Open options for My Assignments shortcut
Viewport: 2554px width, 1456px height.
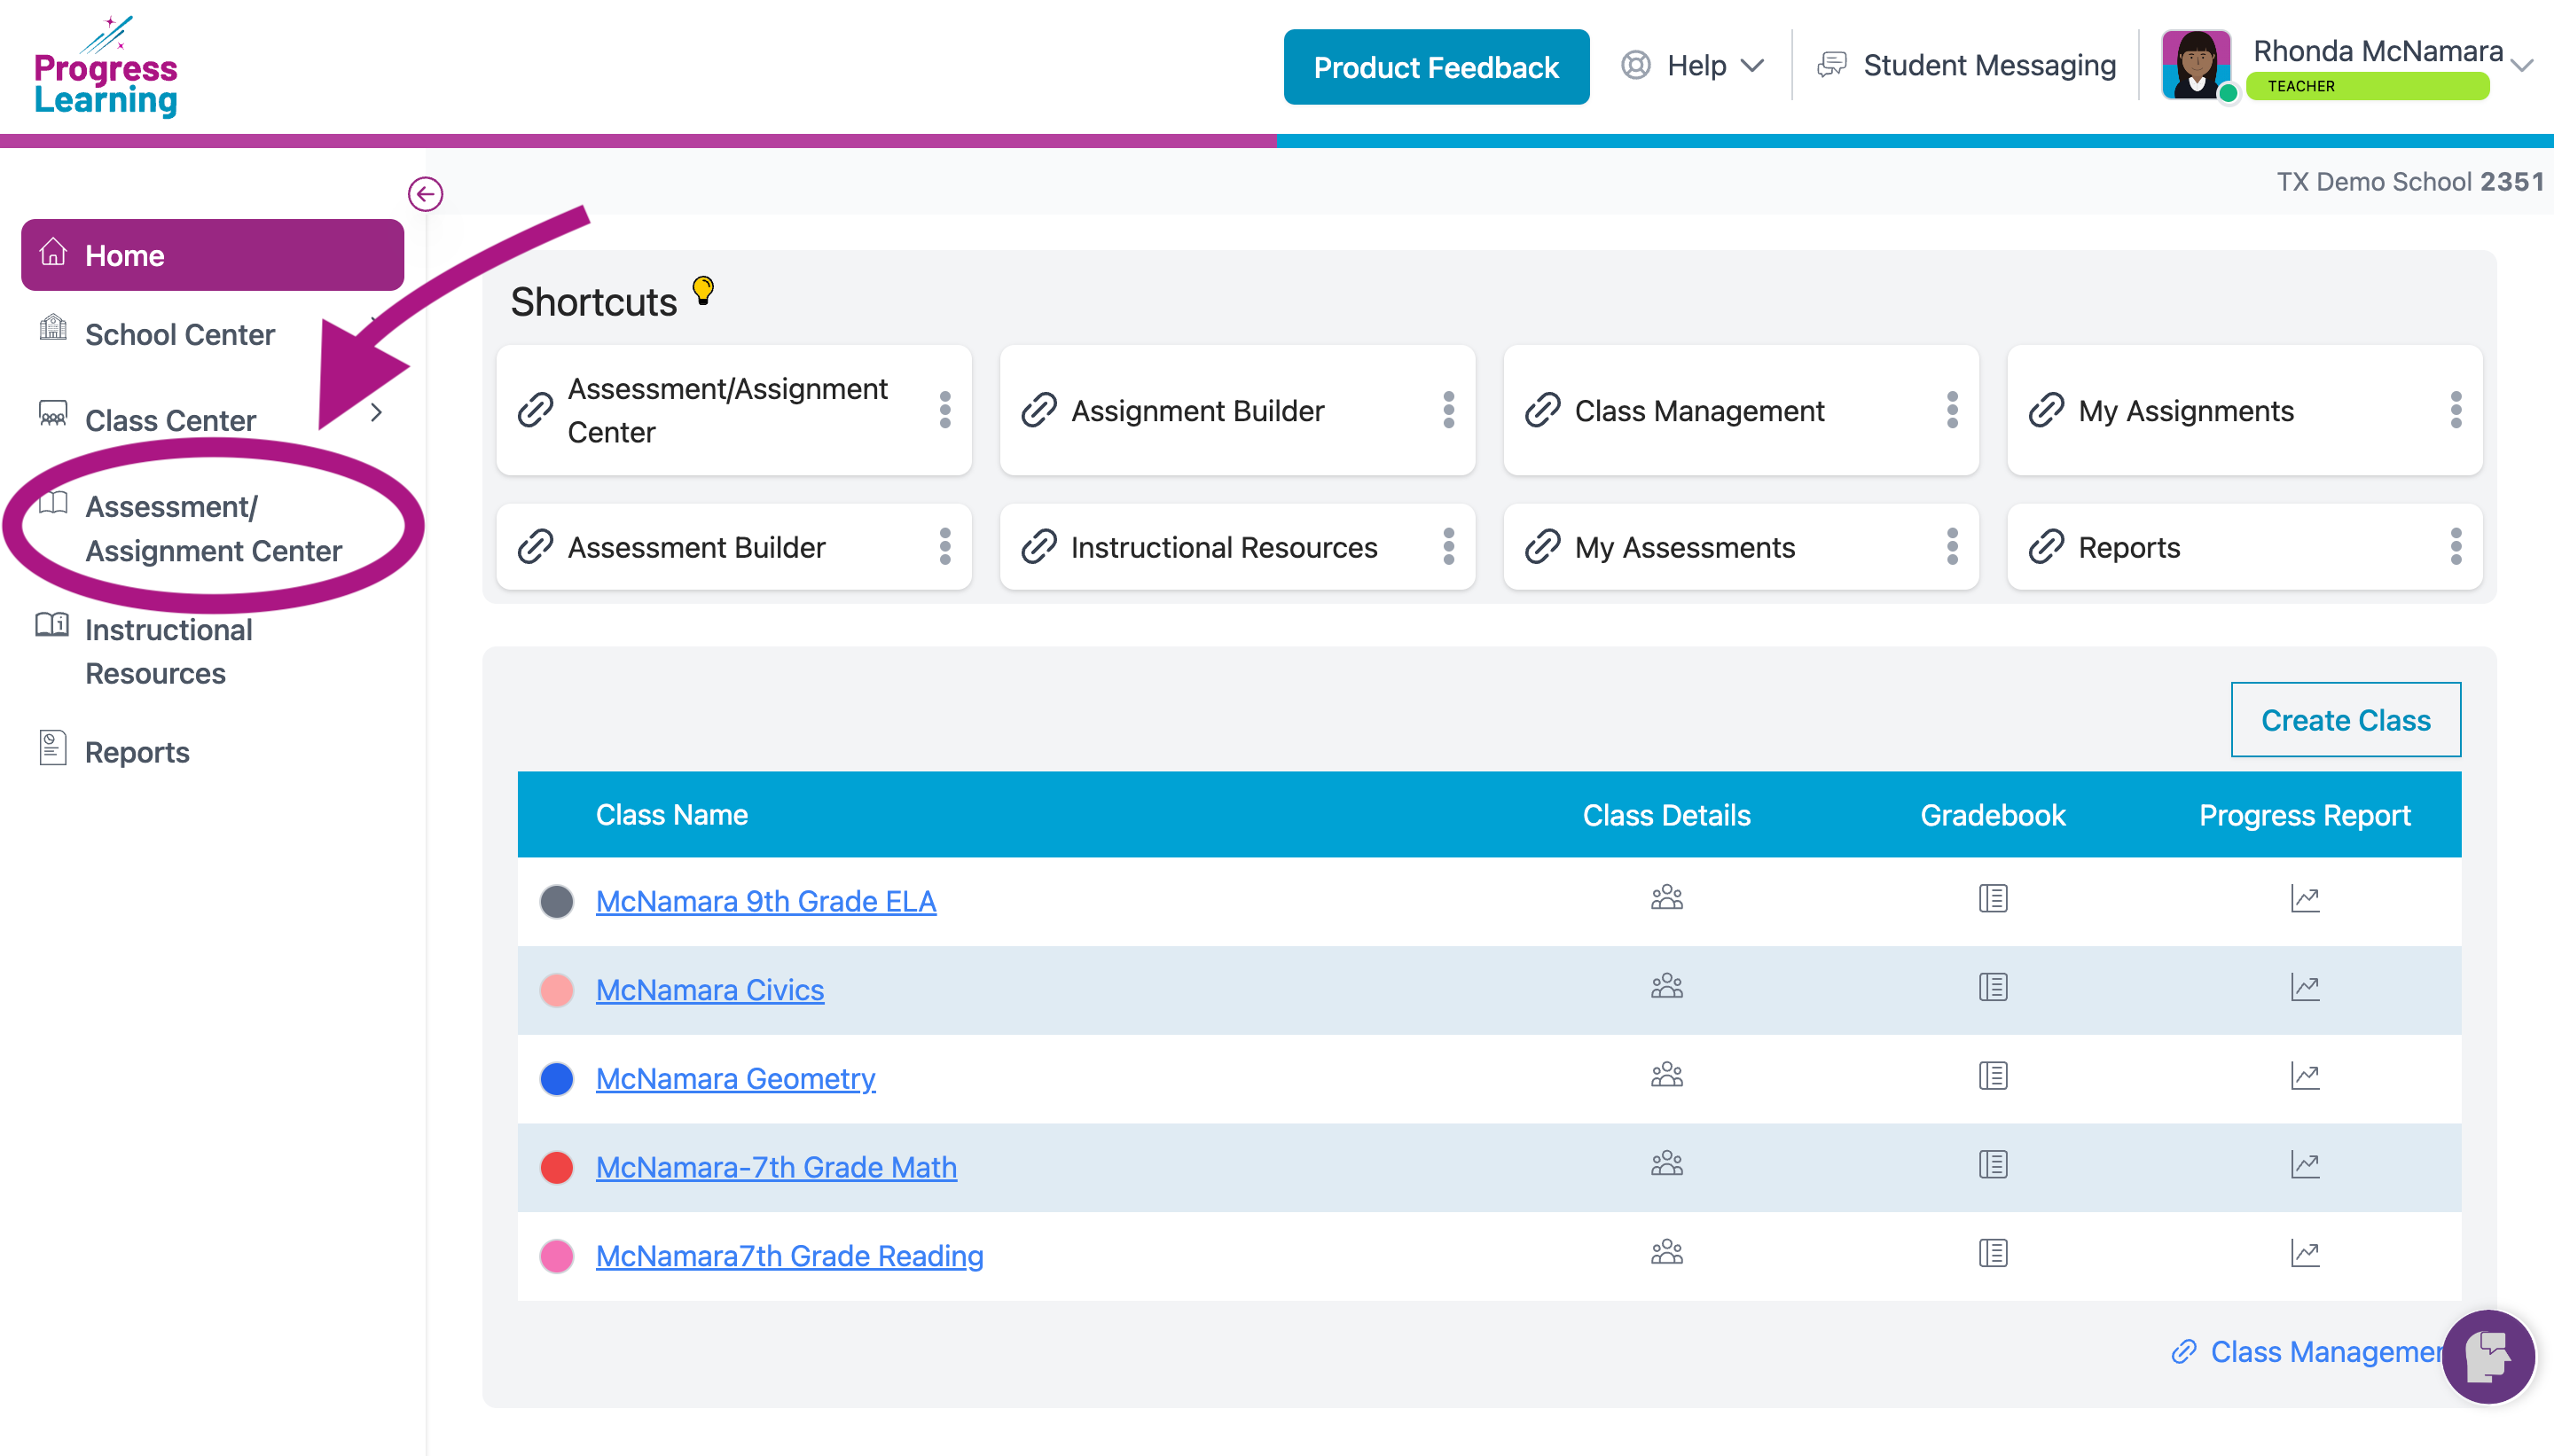click(2455, 410)
